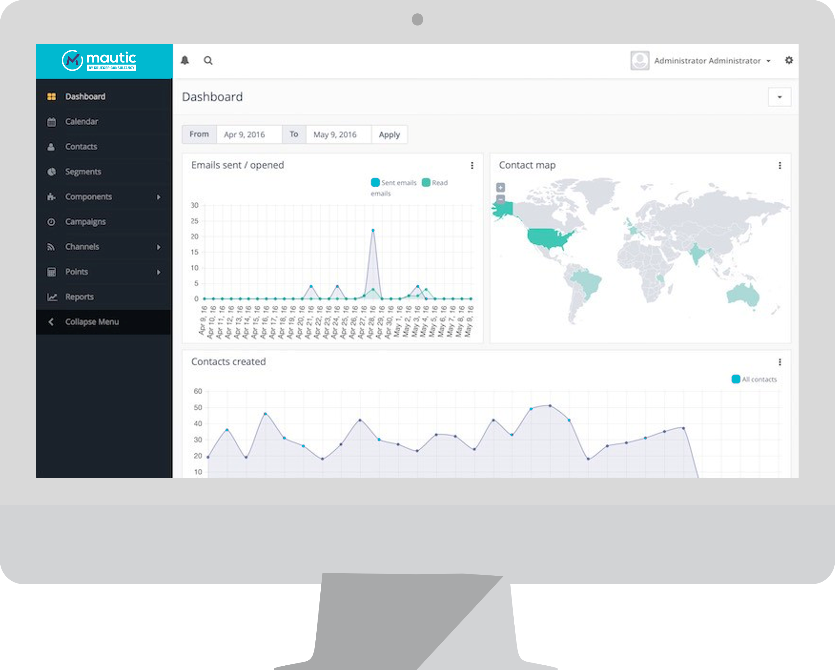Image resolution: width=835 pixels, height=670 pixels.
Task: Toggle Read emails legend series
Action: [435, 183]
